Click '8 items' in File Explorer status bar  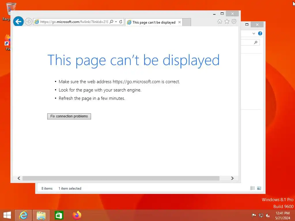point(47,188)
